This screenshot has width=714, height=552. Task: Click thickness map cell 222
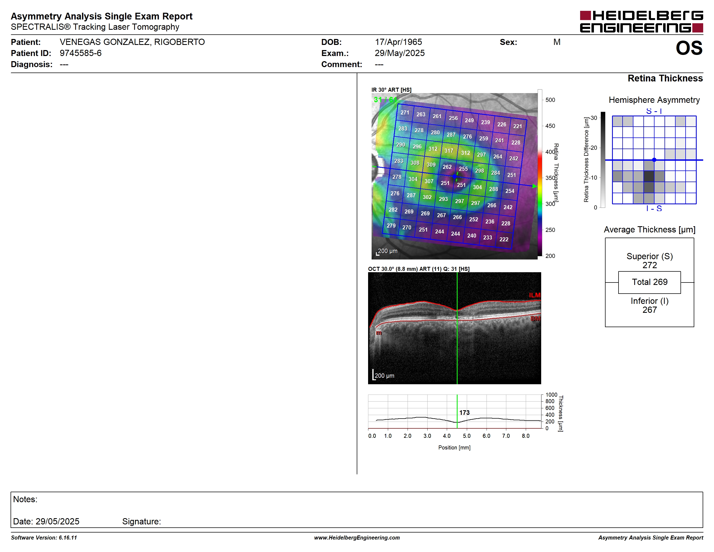coord(504,239)
